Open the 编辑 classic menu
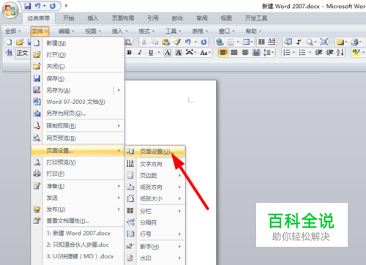 (x=66, y=31)
